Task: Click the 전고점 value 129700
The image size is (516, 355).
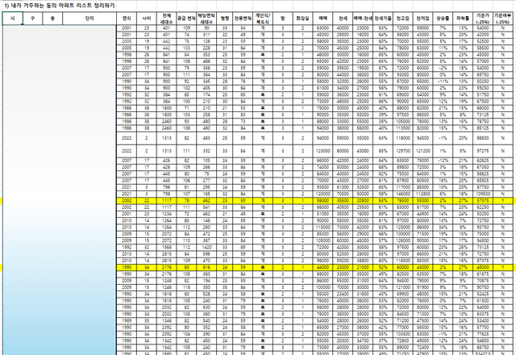Action: coord(403,151)
